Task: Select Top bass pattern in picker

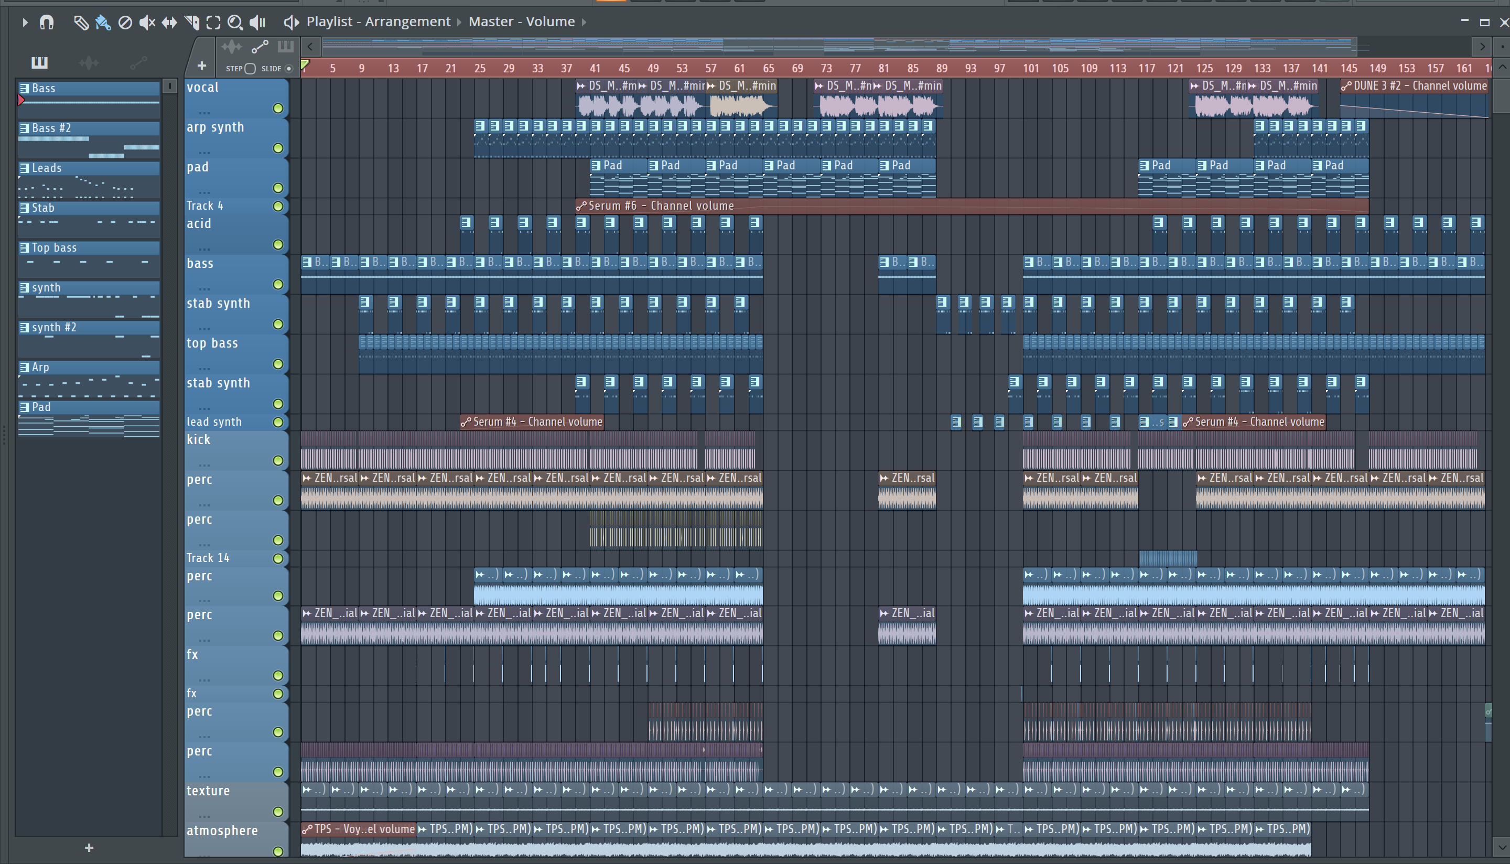Action: coord(89,258)
